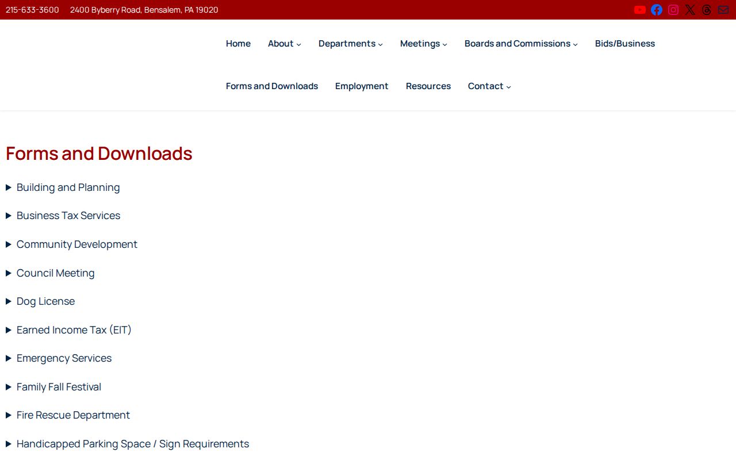Click the X (Twitter) icon
Image resolution: width=736 pixels, height=460 pixels.
(x=690, y=10)
